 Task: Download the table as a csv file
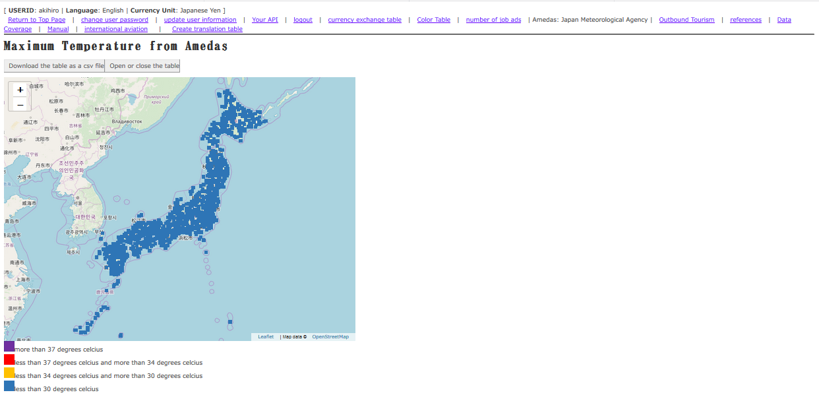tap(55, 66)
